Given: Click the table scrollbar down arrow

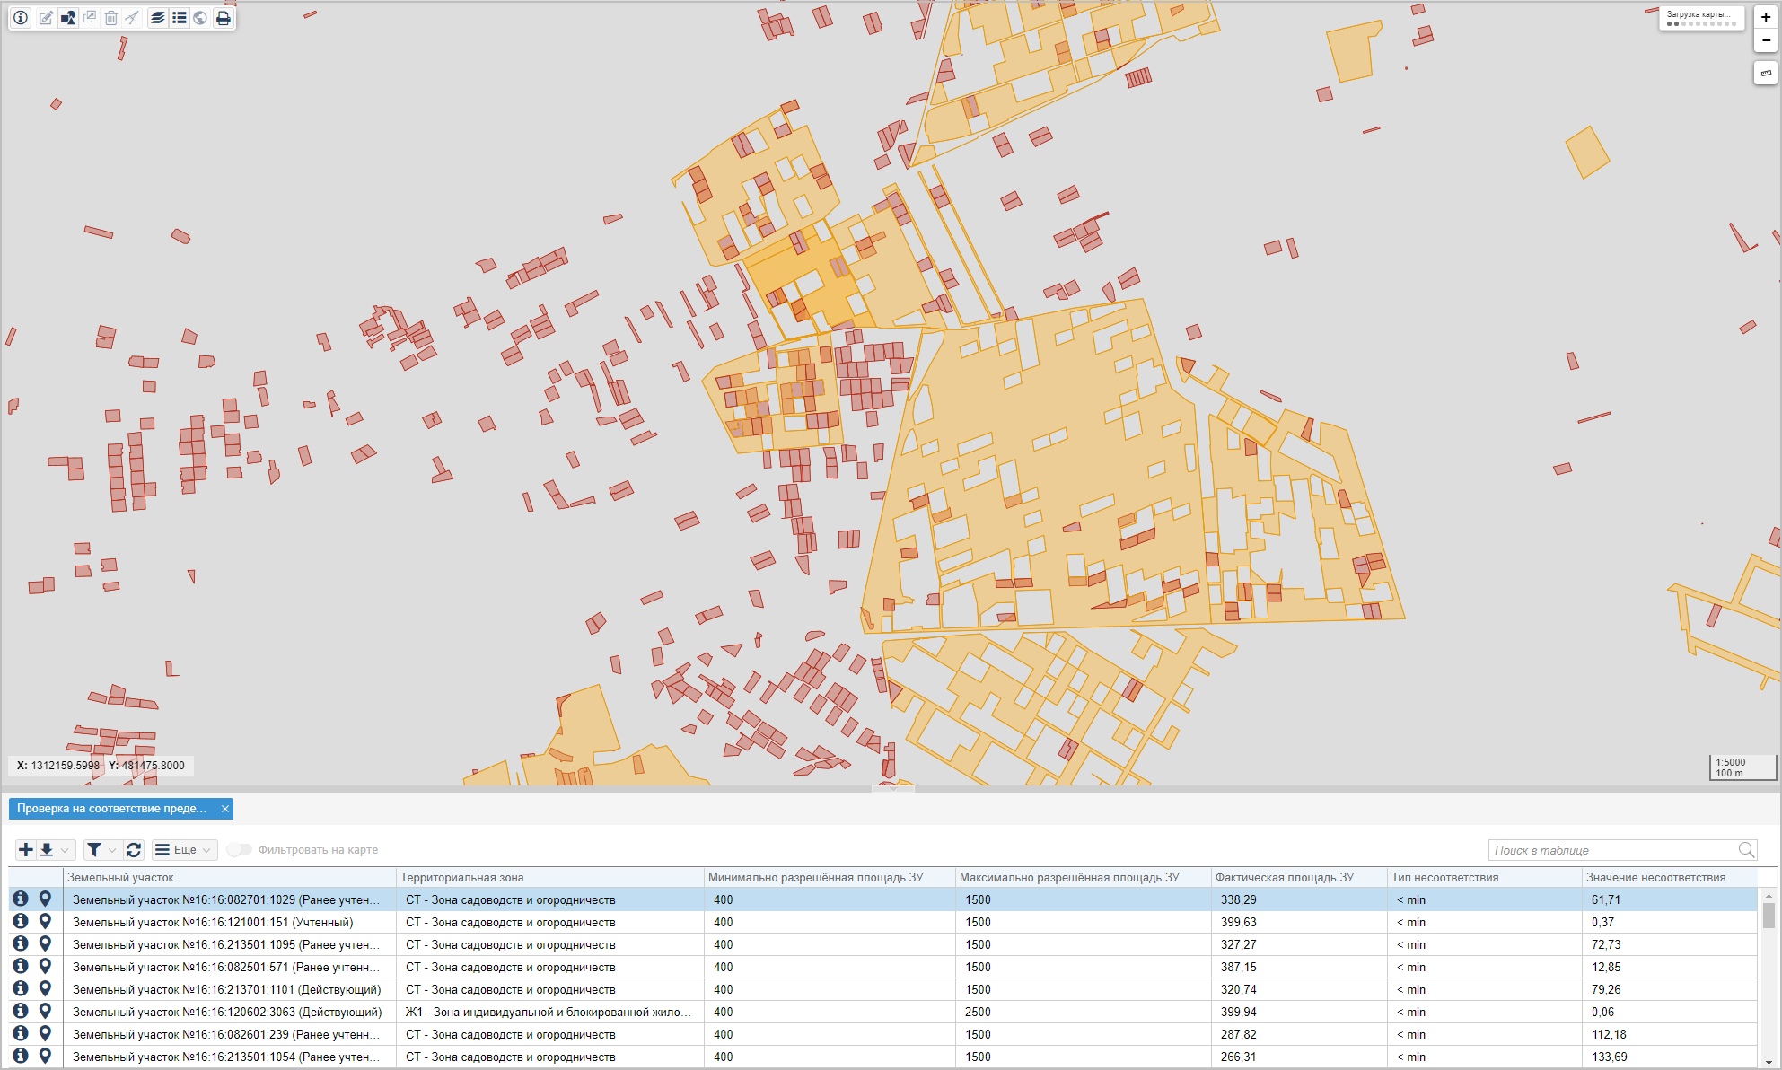Looking at the screenshot, I should coord(1769,1061).
